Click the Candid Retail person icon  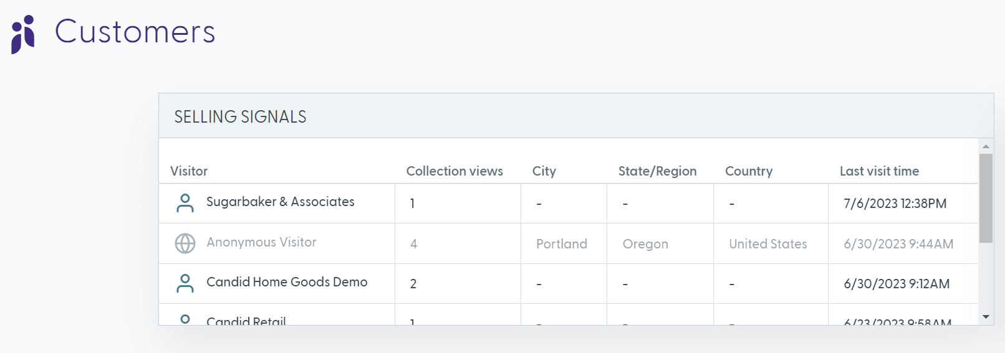185,319
